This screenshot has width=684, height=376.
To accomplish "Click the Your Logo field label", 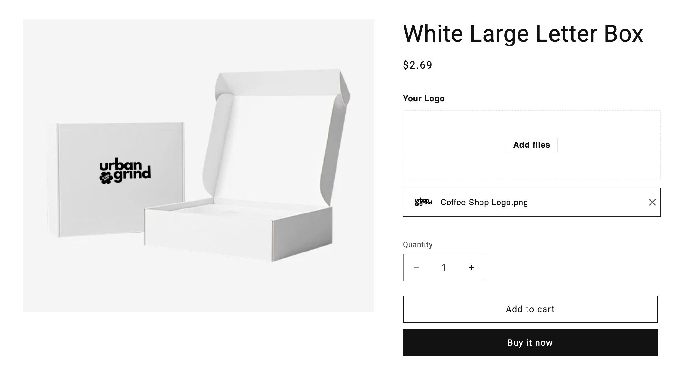I will 423,98.
